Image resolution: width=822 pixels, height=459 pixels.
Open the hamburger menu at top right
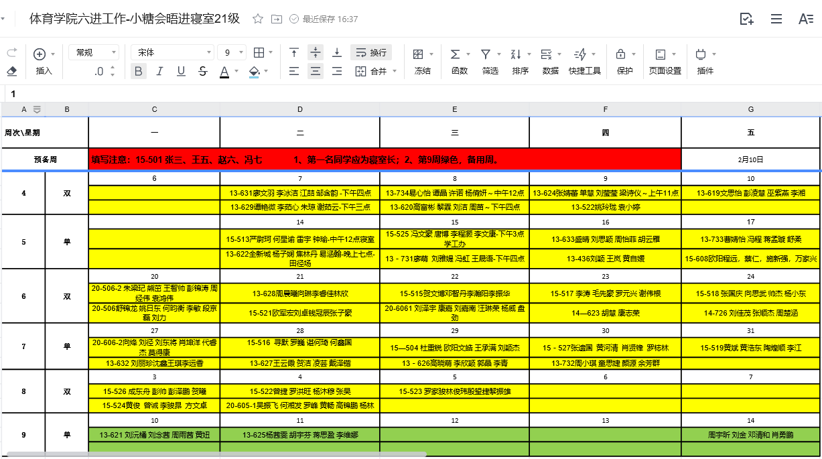pos(776,19)
